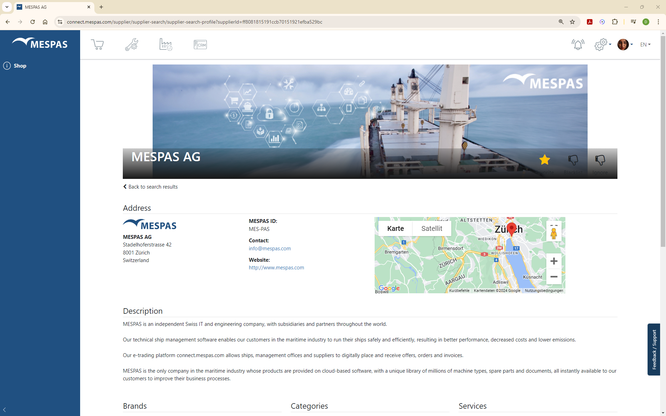The width and height of the screenshot is (666, 416).
Task: Open the http://www.mespas.com website link
Action: click(276, 268)
